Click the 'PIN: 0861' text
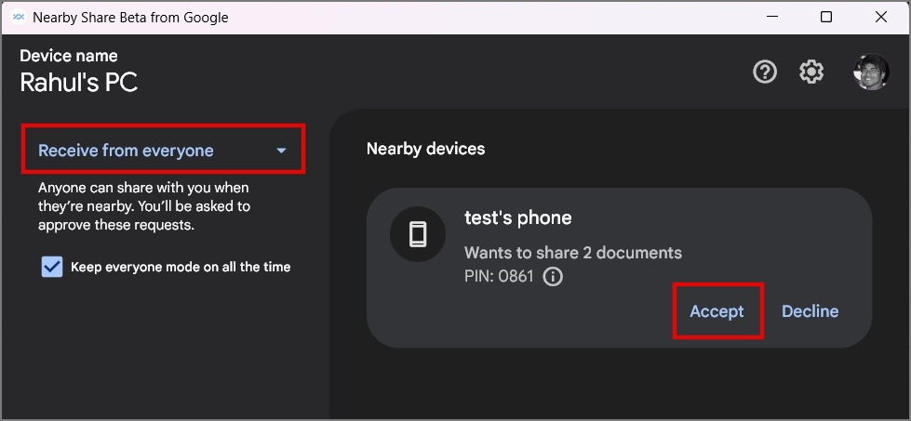Viewport: 911px width, 421px height. pyautogui.click(x=499, y=277)
